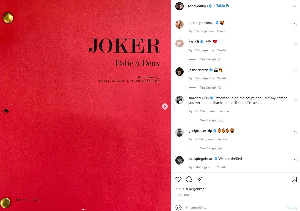The width and height of the screenshot is (300, 211).
Task: Like simonrex415's comment with heart
Action: point(296,99)
